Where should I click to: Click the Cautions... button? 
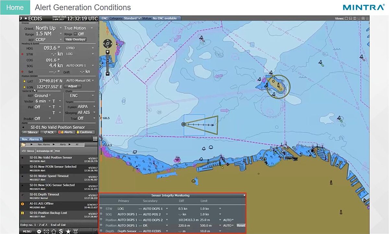click(x=86, y=132)
